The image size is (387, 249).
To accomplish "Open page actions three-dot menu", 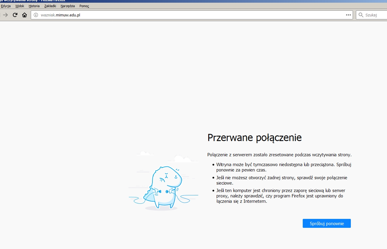I will click(348, 15).
